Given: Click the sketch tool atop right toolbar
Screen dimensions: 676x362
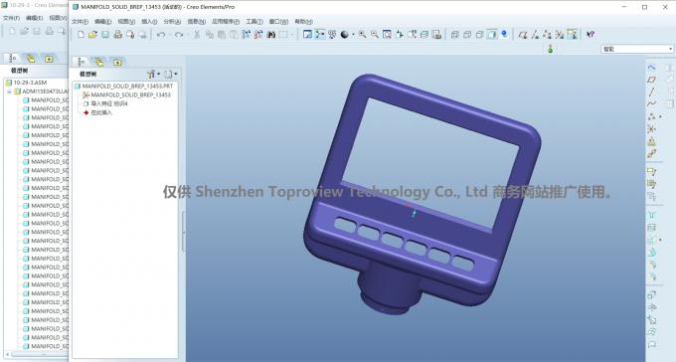Looking at the screenshot, I should click(x=651, y=68).
